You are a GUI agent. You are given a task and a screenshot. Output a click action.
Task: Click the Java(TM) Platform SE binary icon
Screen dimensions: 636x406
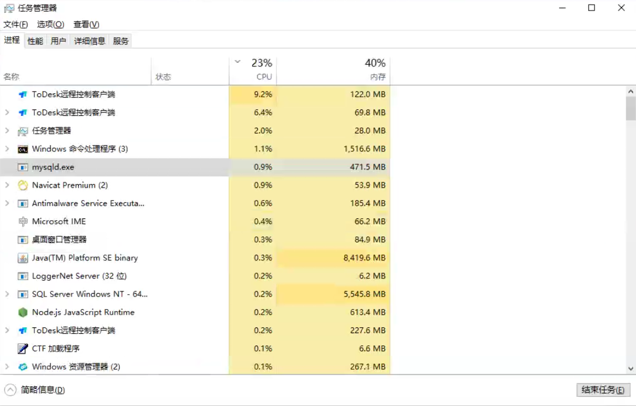click(23, 258)
